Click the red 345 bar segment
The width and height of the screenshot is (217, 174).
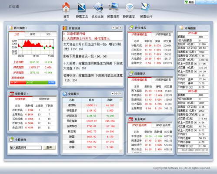(18, 82)
